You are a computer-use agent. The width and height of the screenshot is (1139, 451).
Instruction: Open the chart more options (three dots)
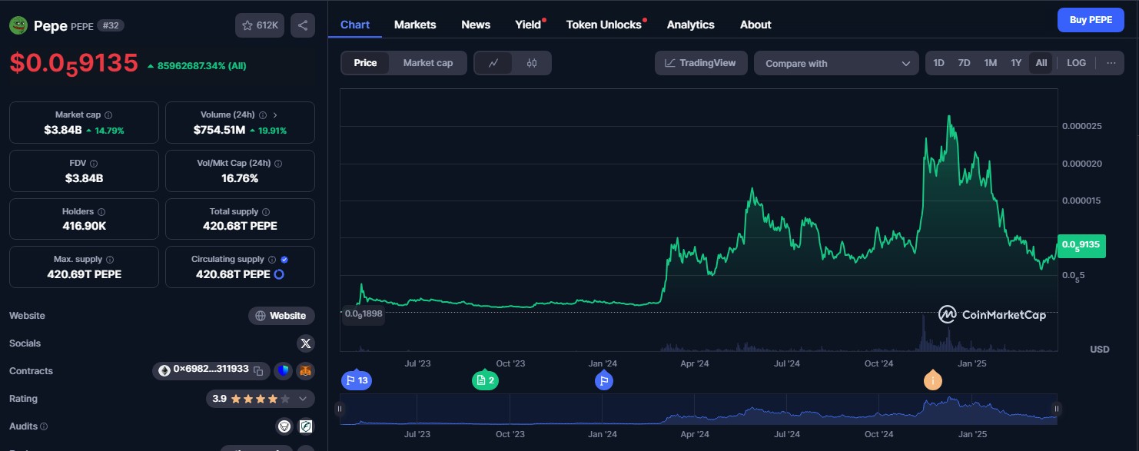tap(1111, 63)
